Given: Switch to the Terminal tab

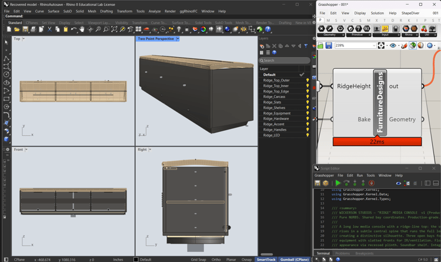Looking at the screenshot, I should coord(323,253).
